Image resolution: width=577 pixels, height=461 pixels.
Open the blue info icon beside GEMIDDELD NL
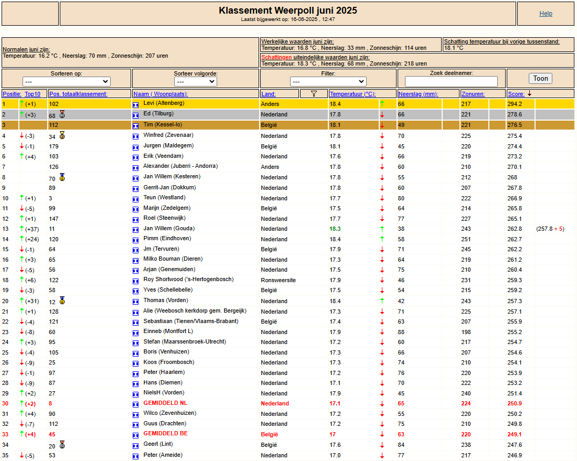point(135,404)
